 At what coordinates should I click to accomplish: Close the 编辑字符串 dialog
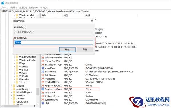tap(92, 21)
